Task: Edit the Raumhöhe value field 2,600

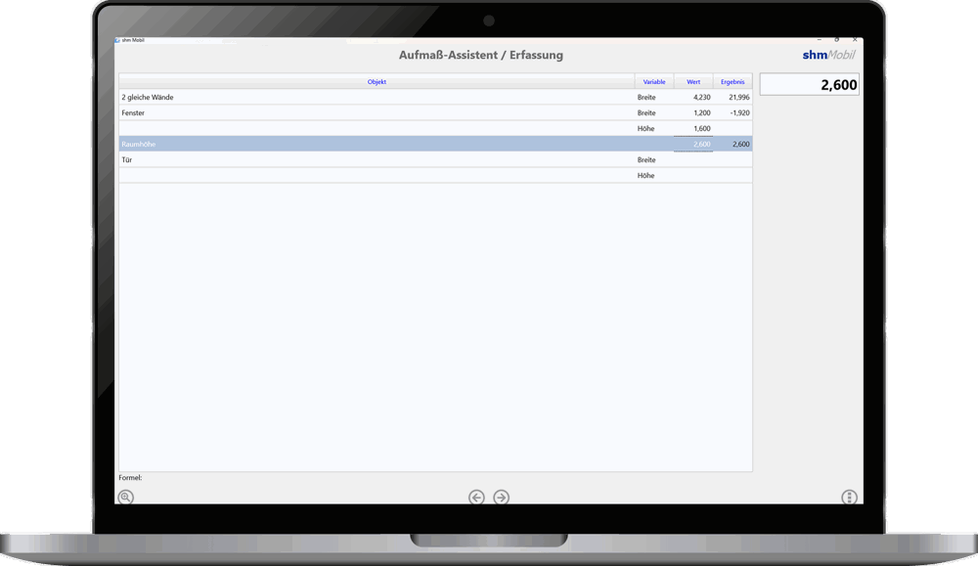Action: pyautogui.click(x=693, y=145)
